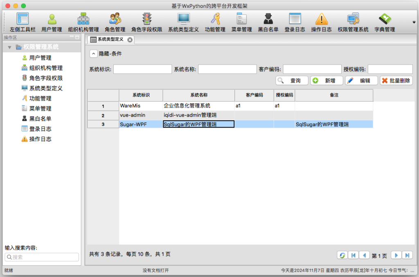The height and width of the screenshot is (277, 419).
Task: Sort by the 系统标识 column header
Action: tap(141, 95)
